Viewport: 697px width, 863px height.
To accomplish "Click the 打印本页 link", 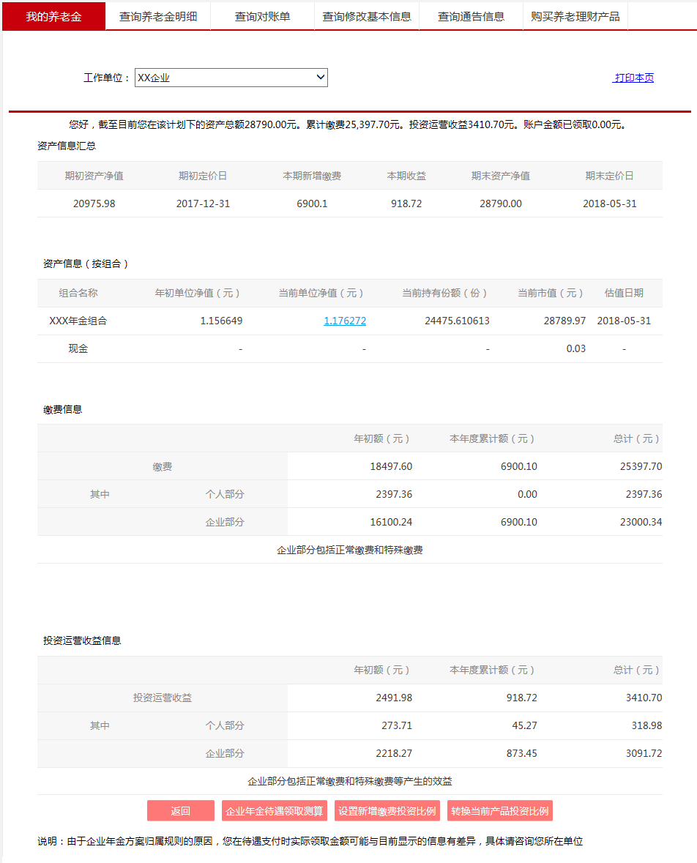I will point(633,78).
